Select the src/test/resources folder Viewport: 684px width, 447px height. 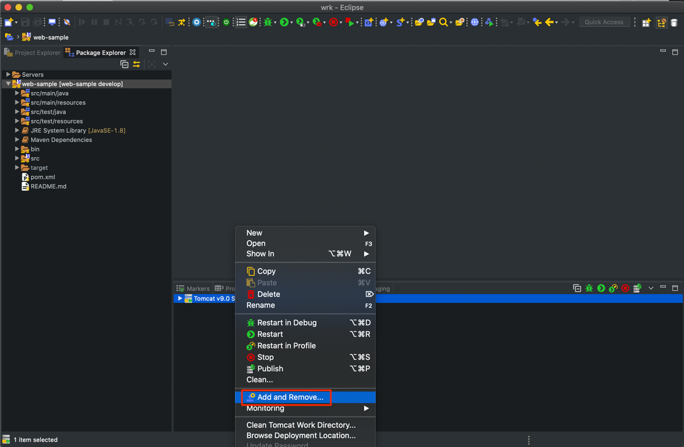point(56,121)
